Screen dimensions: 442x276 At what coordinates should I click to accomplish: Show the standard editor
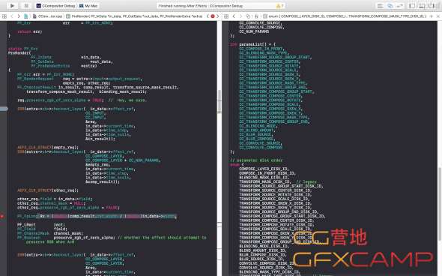tap(381, 6)
